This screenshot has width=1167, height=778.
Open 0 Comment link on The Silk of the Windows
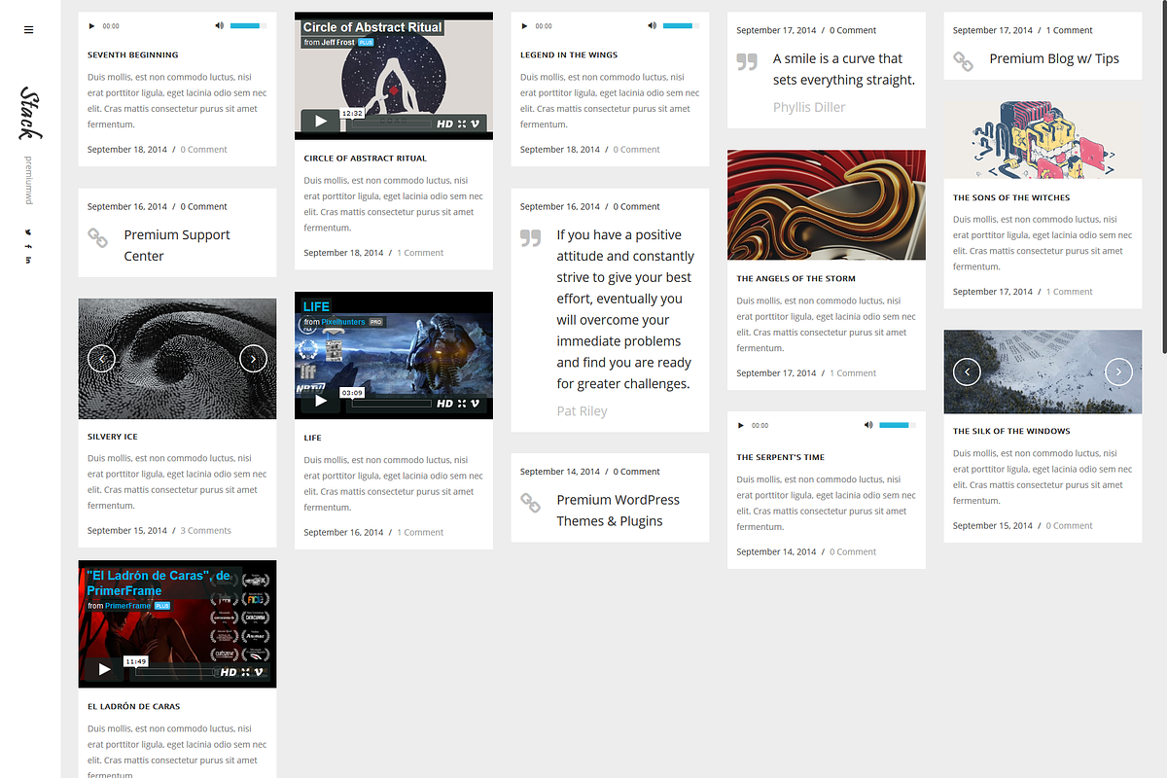1070,526
